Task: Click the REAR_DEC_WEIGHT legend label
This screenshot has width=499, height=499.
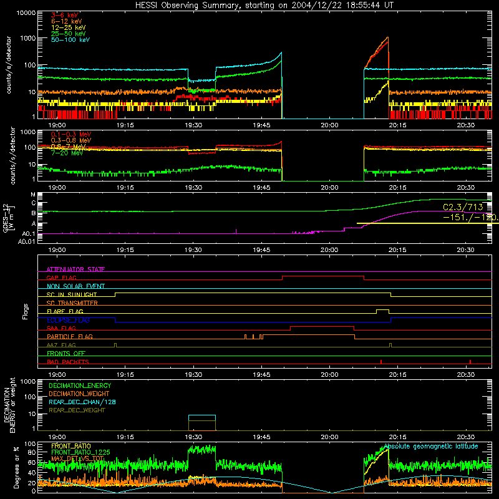Action: point(77,410)
